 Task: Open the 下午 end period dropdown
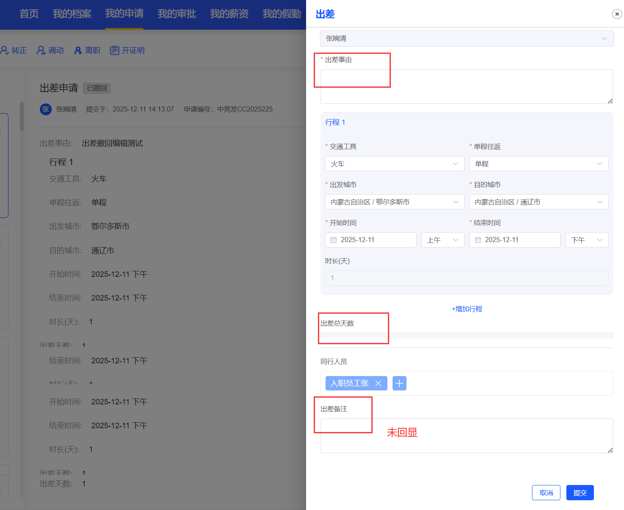pyautogui.click(x=587, y=240)
